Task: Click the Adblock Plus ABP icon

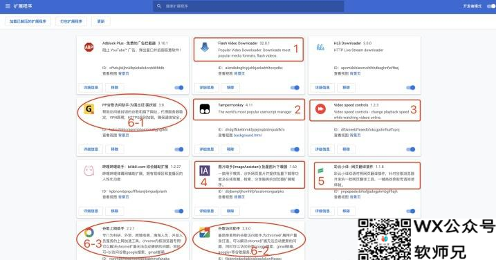Action: point(89,48)
